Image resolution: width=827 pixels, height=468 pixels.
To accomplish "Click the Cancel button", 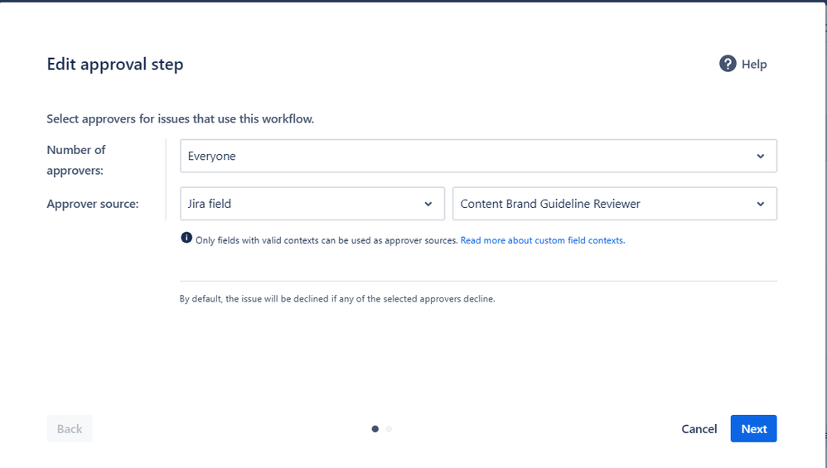I will click(x=699, y=429).
